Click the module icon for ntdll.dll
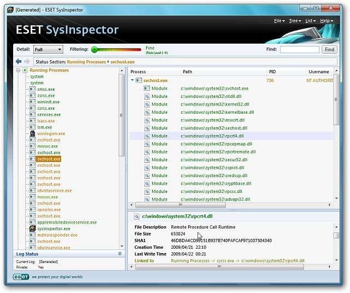The image size is (350, 293). (x=147, y=96)
